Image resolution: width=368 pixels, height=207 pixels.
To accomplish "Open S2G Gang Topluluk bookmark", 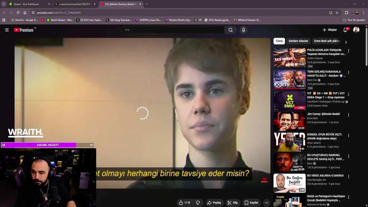I will point(118,20).
